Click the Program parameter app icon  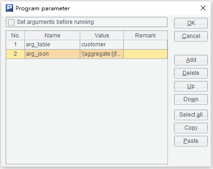[9, 8]
